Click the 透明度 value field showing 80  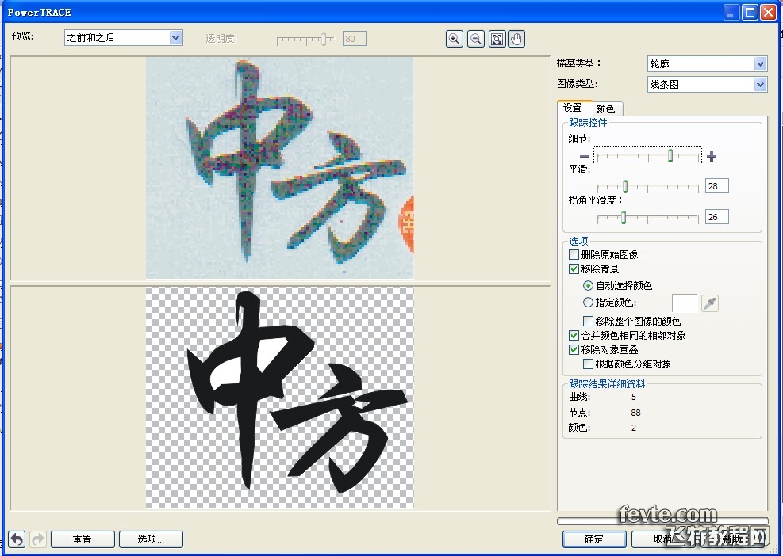[x=355, y=38]
